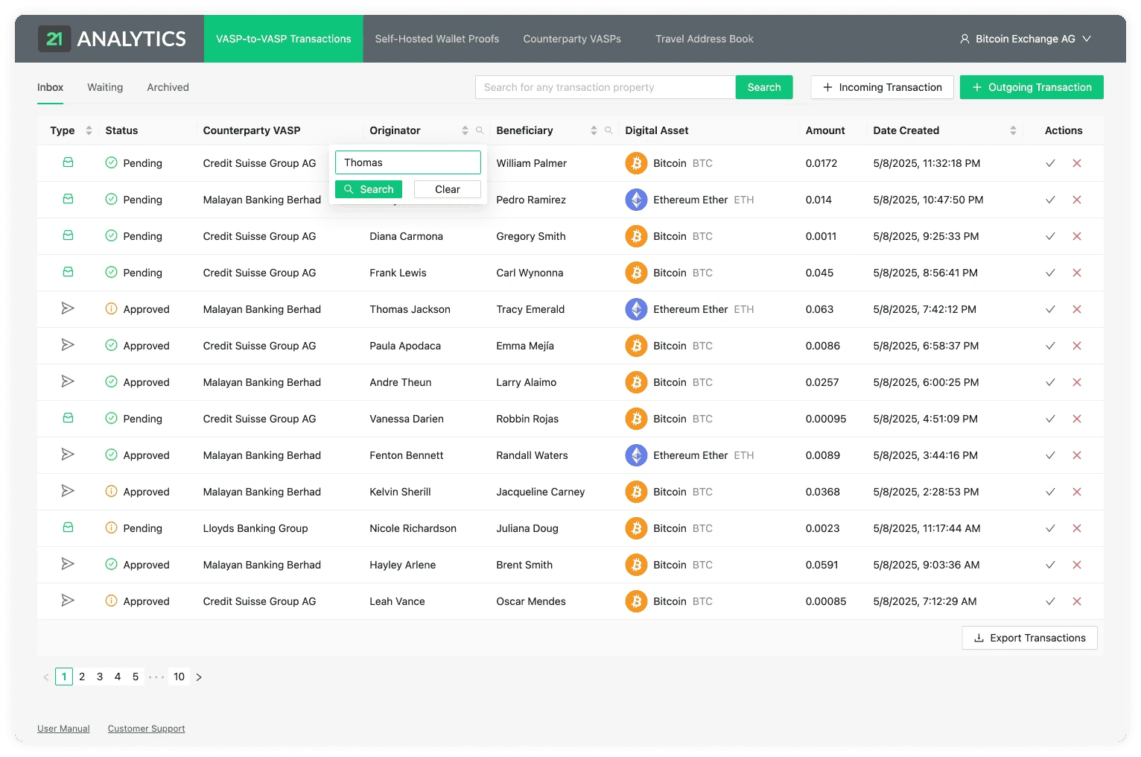Click the pending status icon in Juliana Doug's row

click(111, 528)
